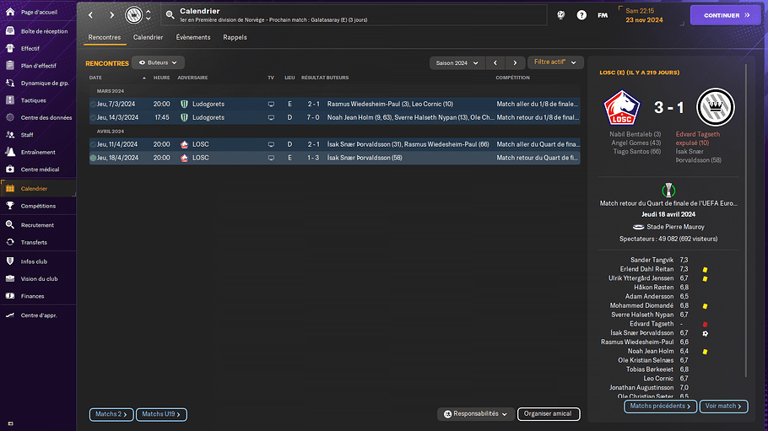Click the bottom-left sidebar collapse icon
Image resolution: width=768 pixels, height=431 pixels.
click(x=10, y=423)
